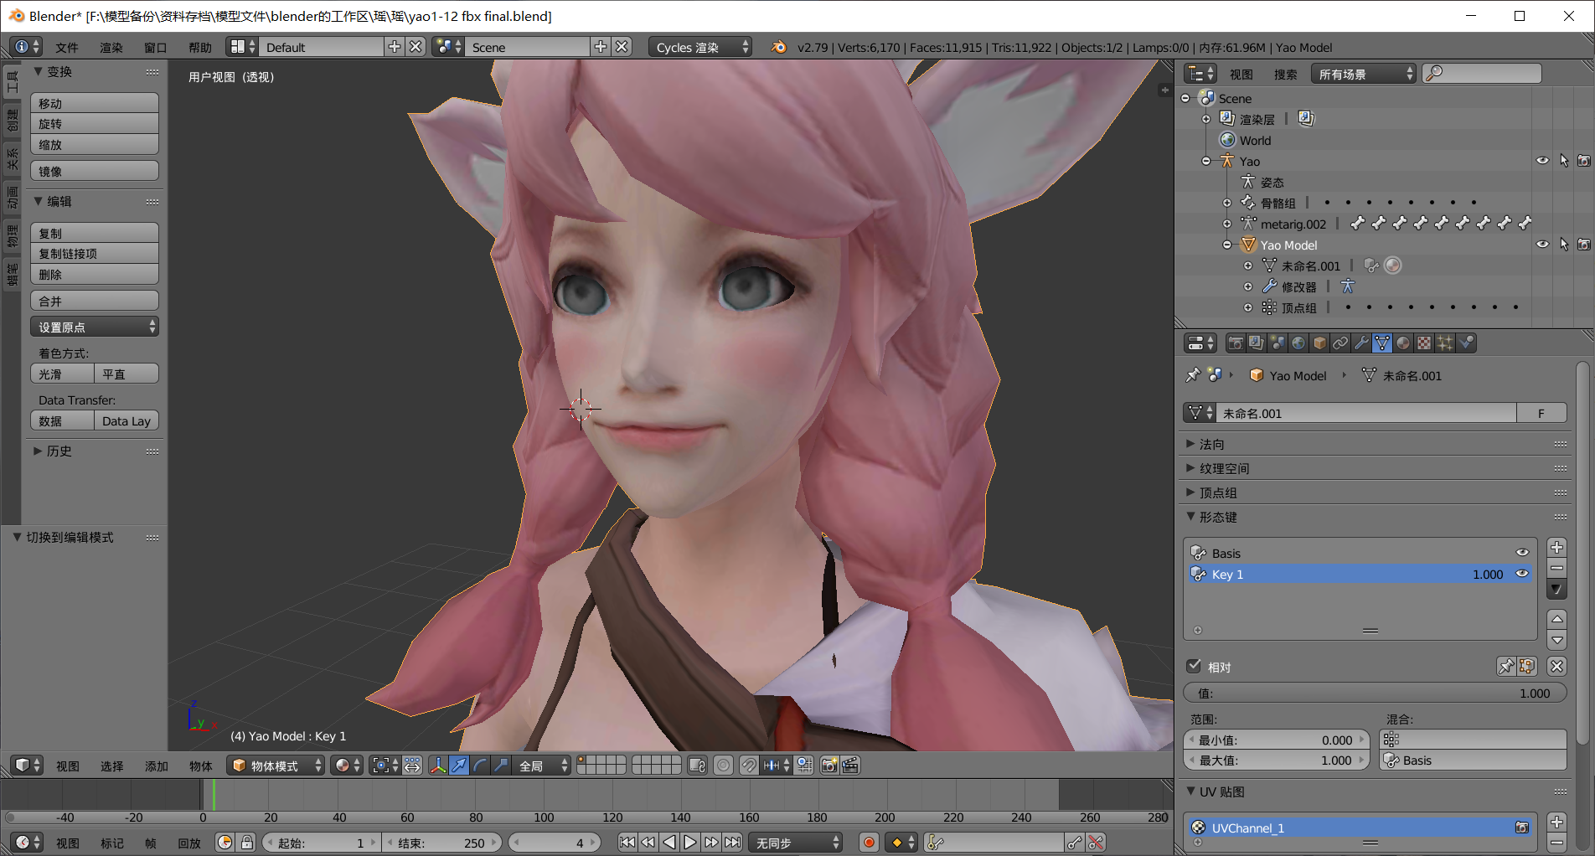Image resolution: width=1595 pixels, height=856 pixels.
Task: Uncheck the 相对 (Relative) checkbox
Action: click(x=1195, y=667)
